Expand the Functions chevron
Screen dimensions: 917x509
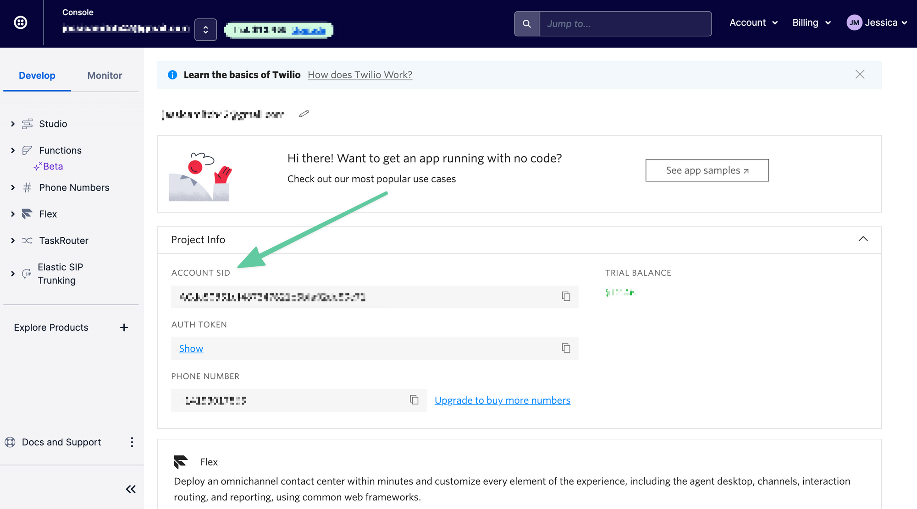[x=13, y=150]
